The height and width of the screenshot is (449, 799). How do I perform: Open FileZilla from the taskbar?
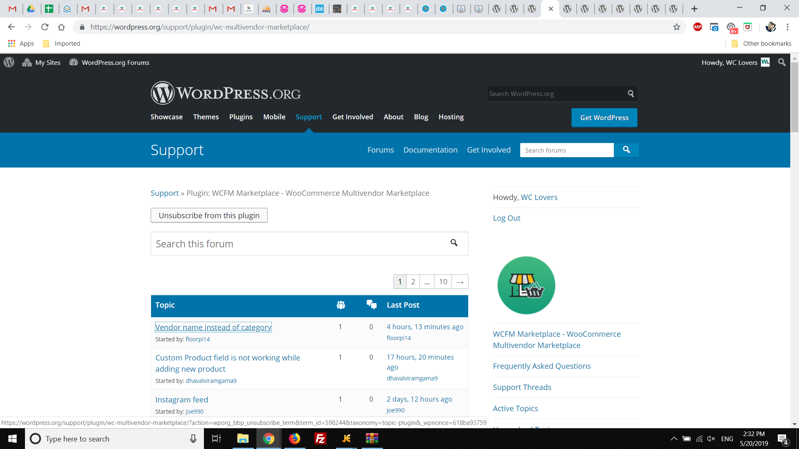[x=320, y=439]
